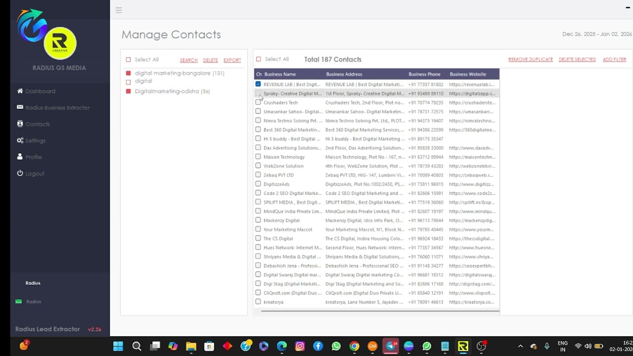Uncheck the digital marketing-bangalore group
The image size is (633, 356).
[128, 73]
